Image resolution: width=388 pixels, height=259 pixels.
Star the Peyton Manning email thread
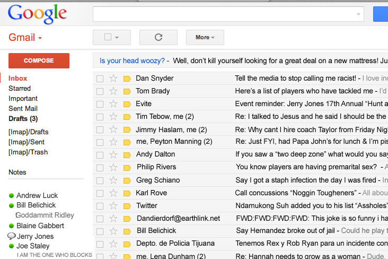113,142
